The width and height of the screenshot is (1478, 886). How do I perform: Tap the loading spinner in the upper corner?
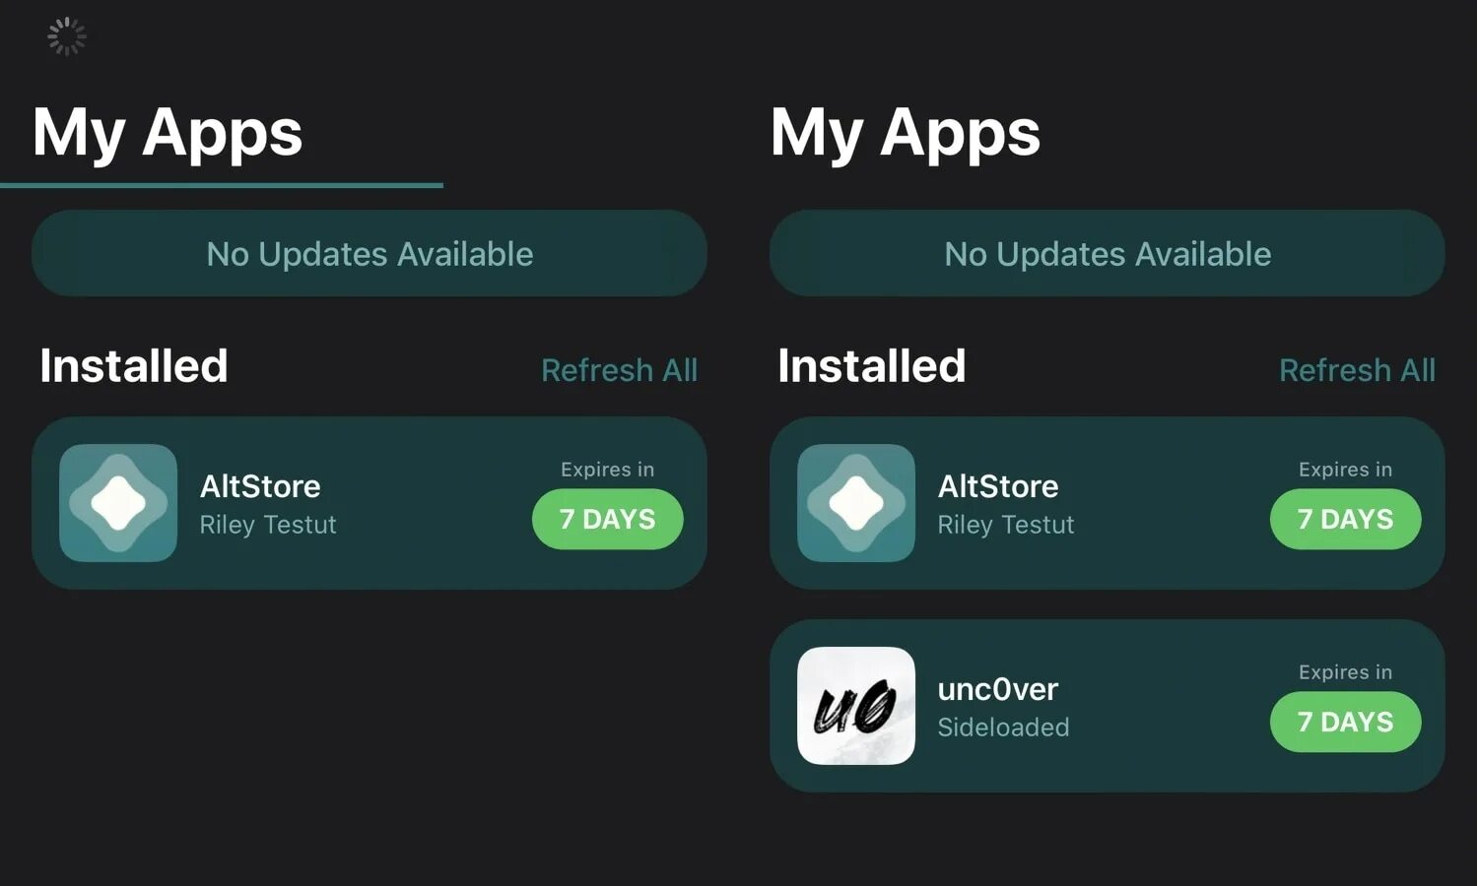[x=67, y=36]
